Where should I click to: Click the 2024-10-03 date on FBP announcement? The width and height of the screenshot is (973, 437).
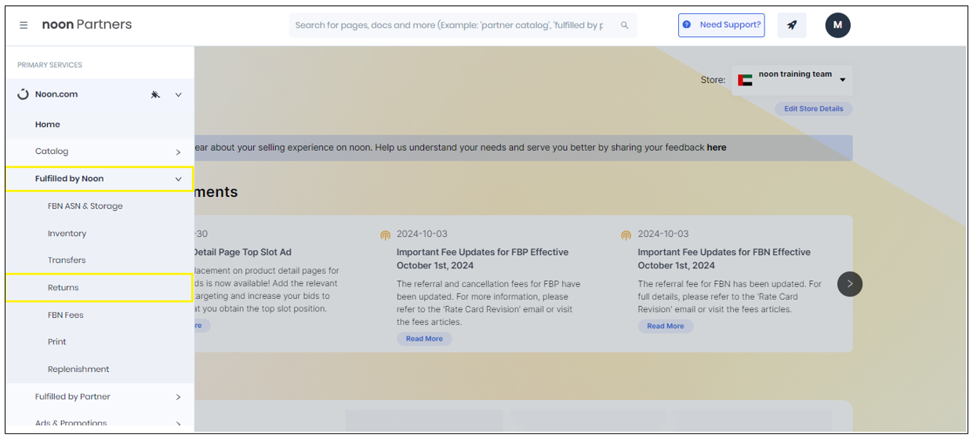pos(422,235)
